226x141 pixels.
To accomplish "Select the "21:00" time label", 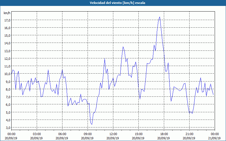I will 189,134.
